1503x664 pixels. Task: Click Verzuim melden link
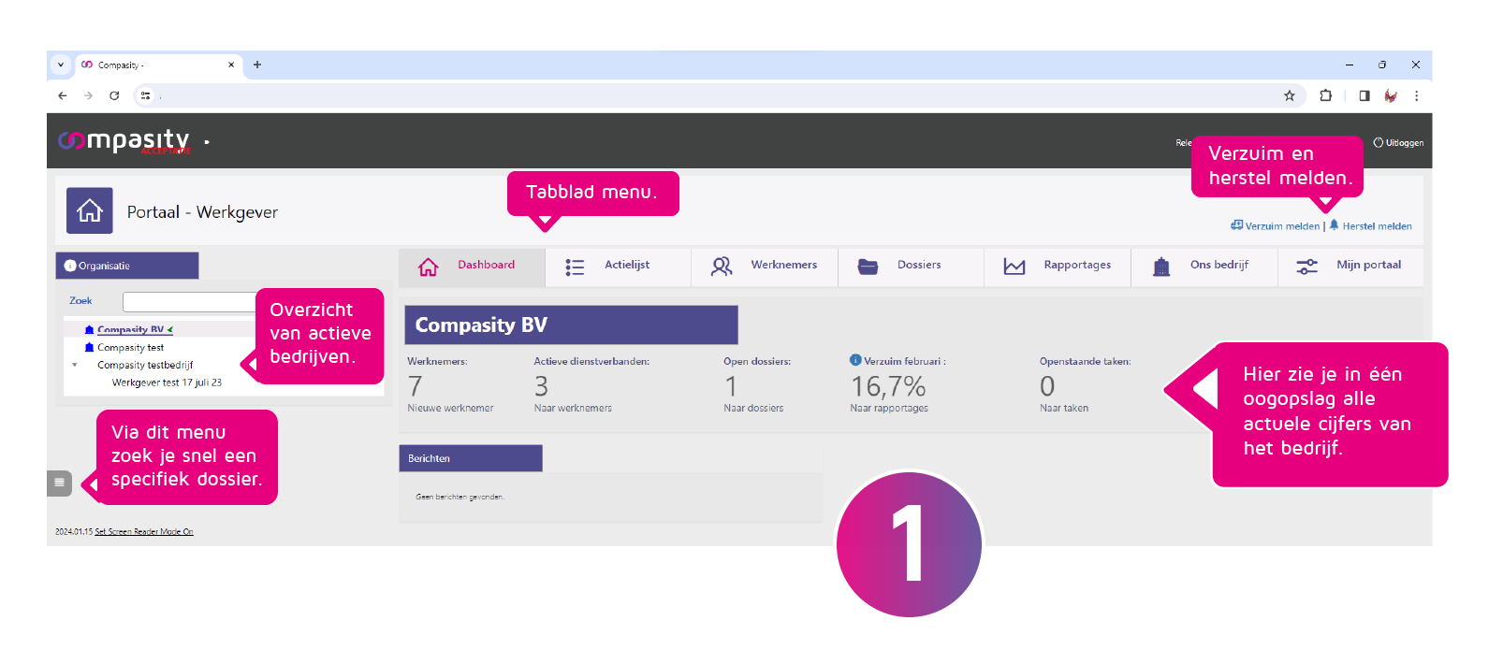pyautogui.click(x=1282, y=226)
